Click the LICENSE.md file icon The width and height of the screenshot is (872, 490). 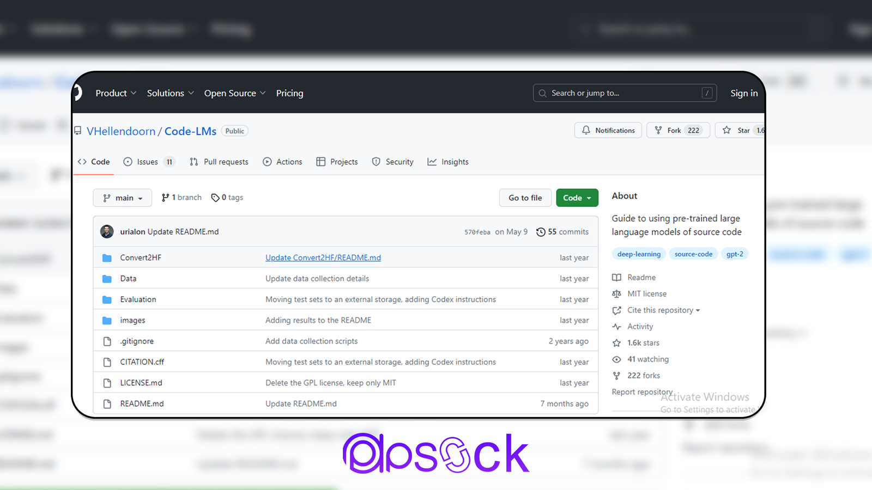click(107, 383)
